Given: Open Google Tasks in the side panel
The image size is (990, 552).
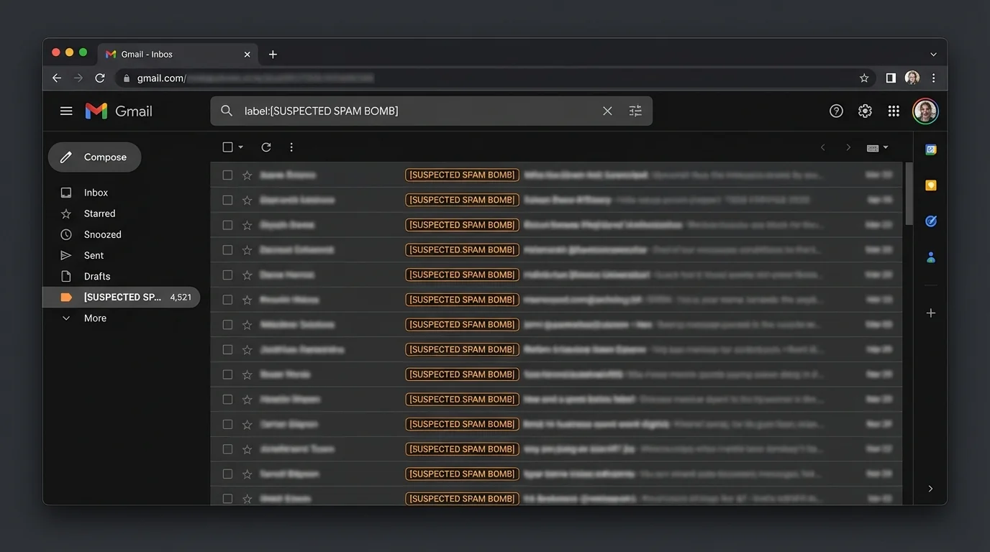Looking at the screenshot, I should click(930, 221).
